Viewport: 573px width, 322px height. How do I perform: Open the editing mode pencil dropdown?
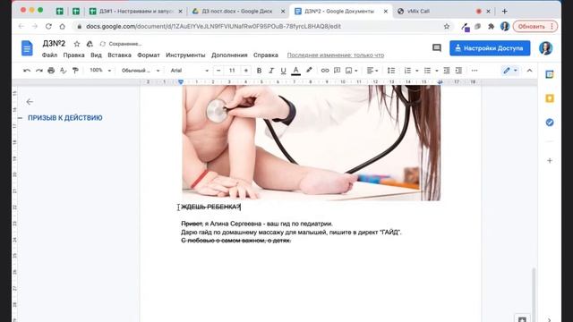pos(510,71)
